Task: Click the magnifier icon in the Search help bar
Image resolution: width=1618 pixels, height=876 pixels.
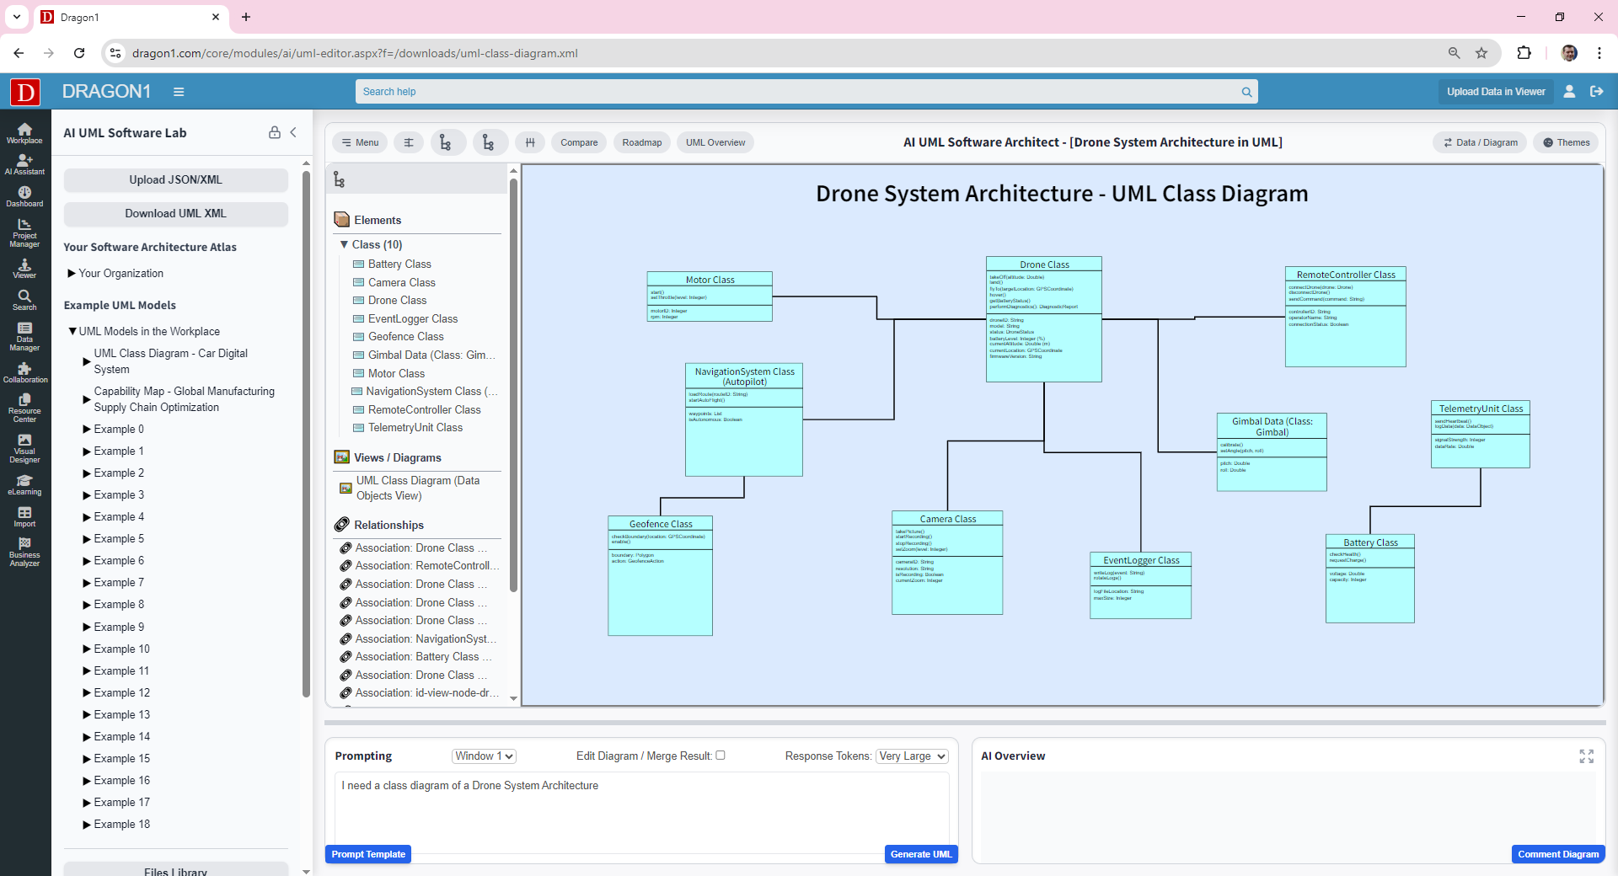Action: tap(1246, 91)
